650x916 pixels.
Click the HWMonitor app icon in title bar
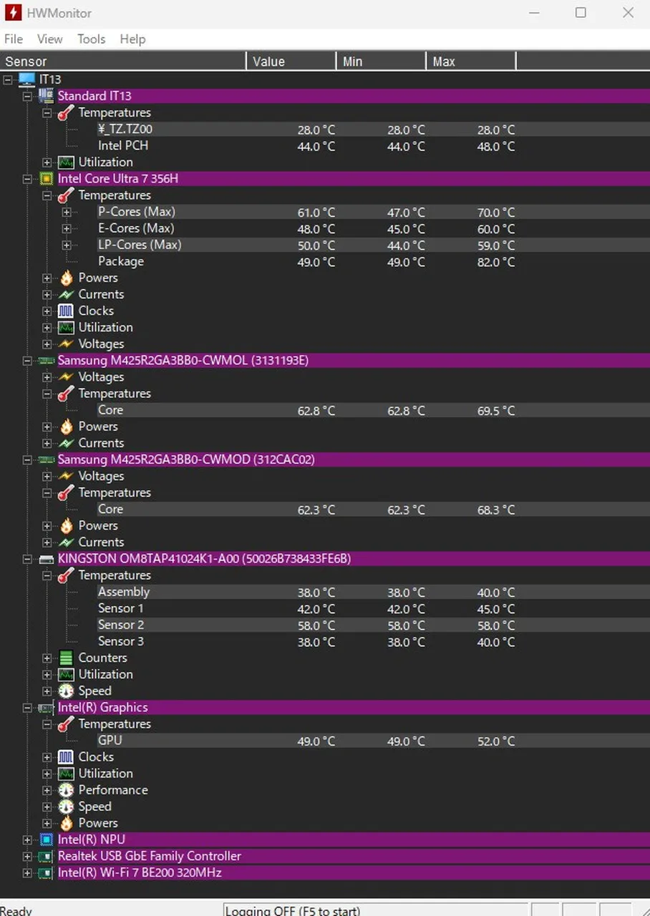(12, 12)
